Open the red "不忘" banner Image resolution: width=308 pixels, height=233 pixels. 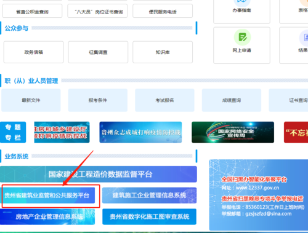(x=296, y=132)
